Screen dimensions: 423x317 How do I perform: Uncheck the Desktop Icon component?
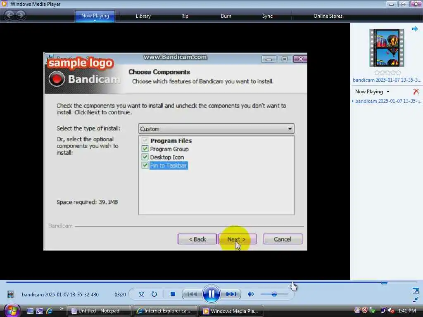pos(145,157)
